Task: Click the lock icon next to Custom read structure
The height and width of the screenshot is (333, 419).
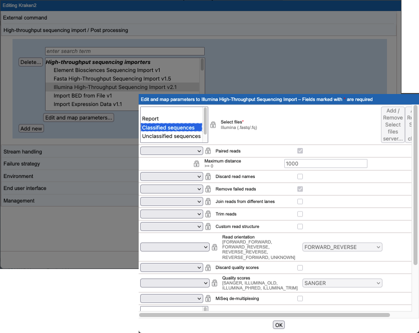Action: [x=208, y=226]
